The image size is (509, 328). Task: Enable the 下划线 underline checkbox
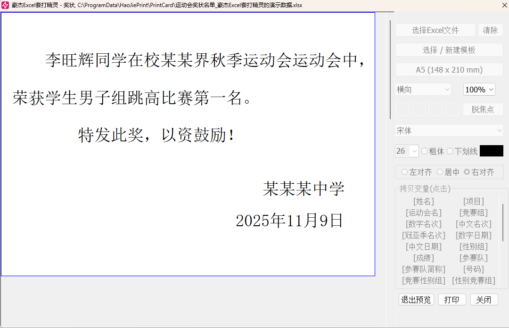pyautogui.click(x=451, y=151)
